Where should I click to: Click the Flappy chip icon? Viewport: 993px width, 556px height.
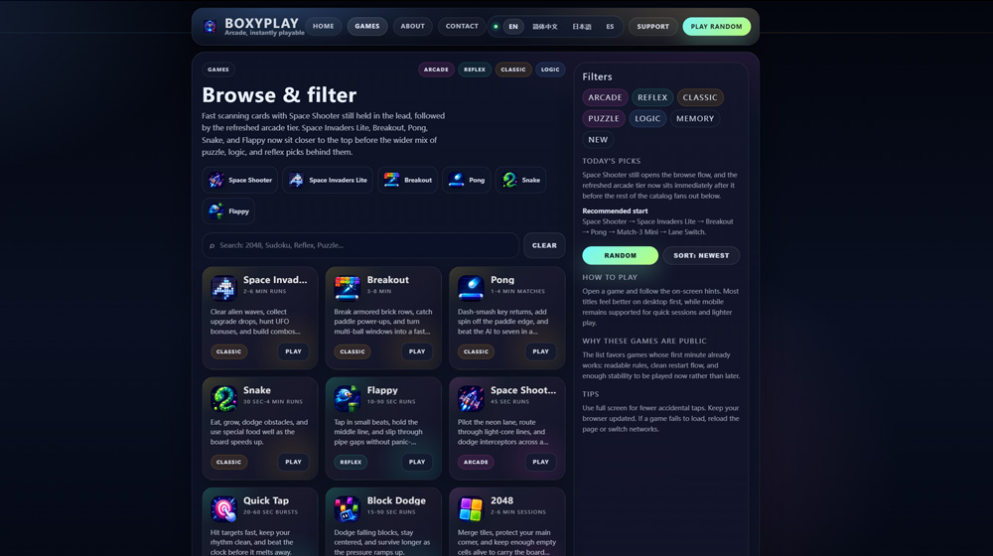click(216, 210)
